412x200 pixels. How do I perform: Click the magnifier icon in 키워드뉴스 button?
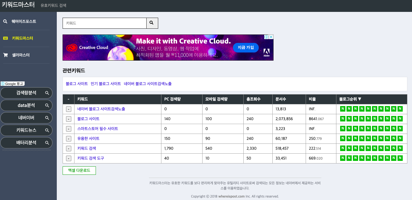pos(47,130)
